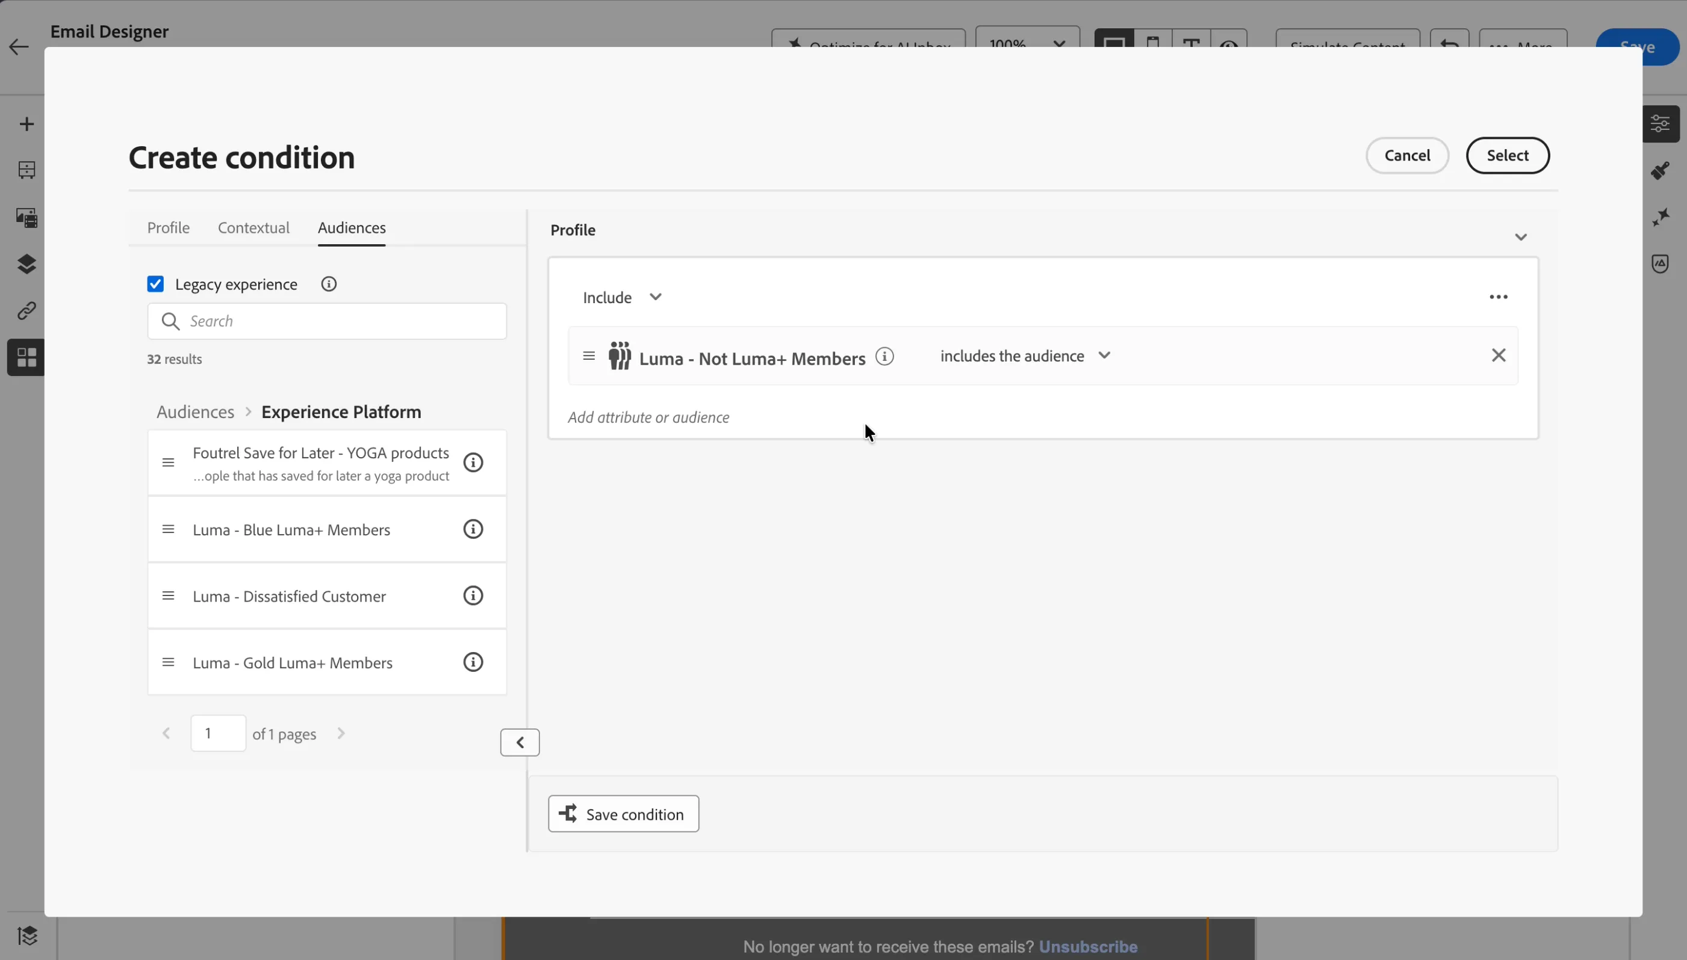Click Audiences breadcrumb link
1687x960 pixels.
pyautogui.click(x=195, y=412)
